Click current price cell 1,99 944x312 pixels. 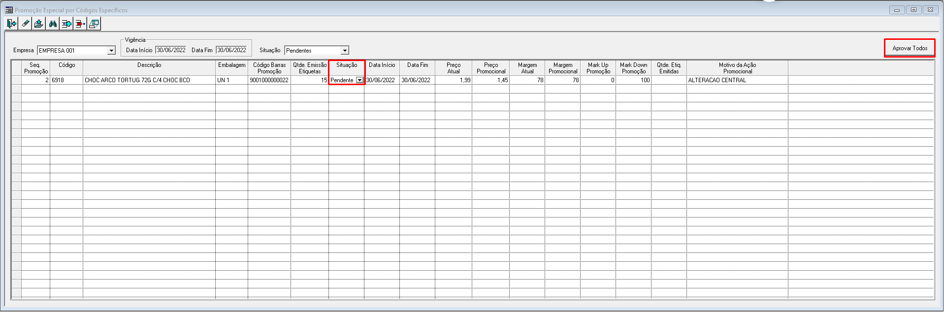454,80
